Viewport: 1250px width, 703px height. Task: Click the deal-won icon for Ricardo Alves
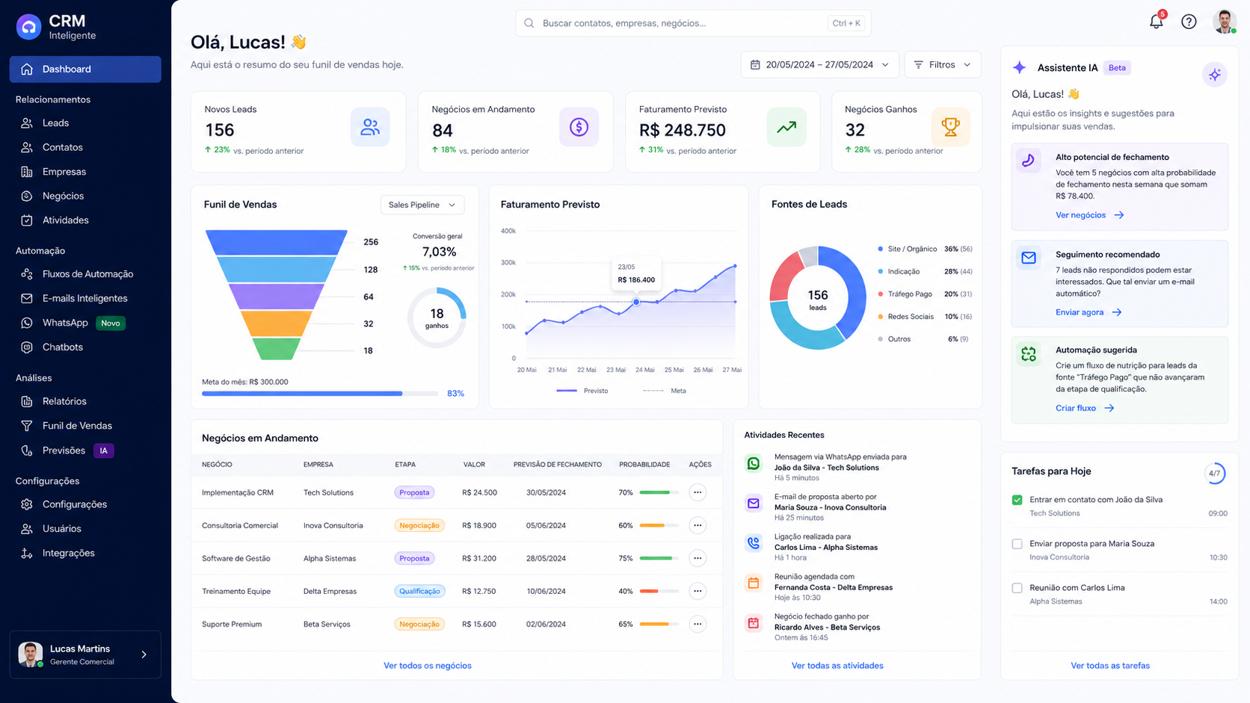754,623
